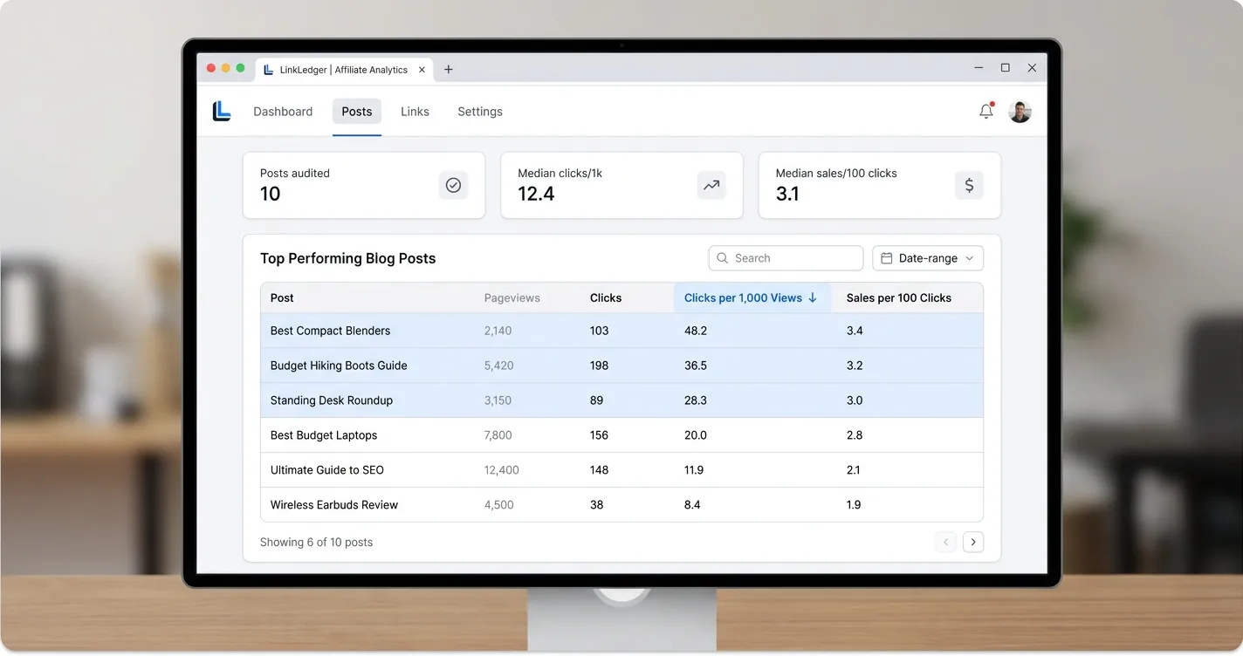Click the 198 clicks value

[x=600, y=366]
